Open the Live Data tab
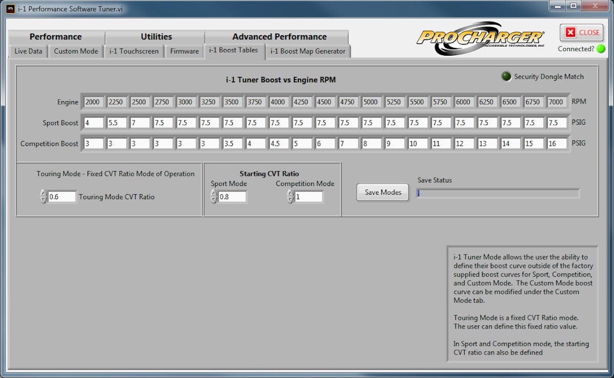The image size is (614, 378). [28, 51]
